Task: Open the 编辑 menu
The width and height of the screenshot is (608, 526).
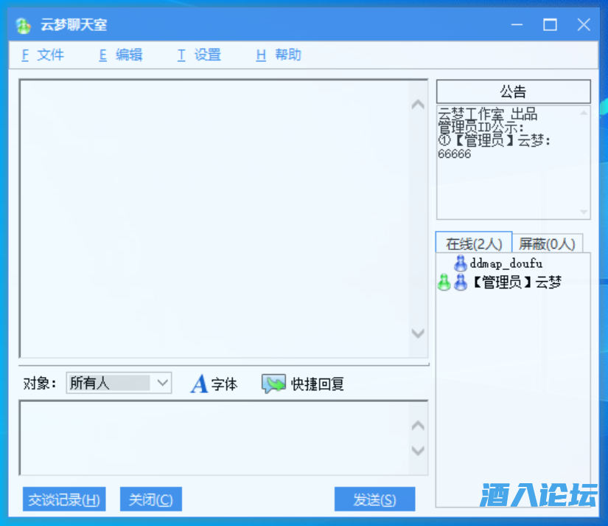Action: (x=121, y=55)
